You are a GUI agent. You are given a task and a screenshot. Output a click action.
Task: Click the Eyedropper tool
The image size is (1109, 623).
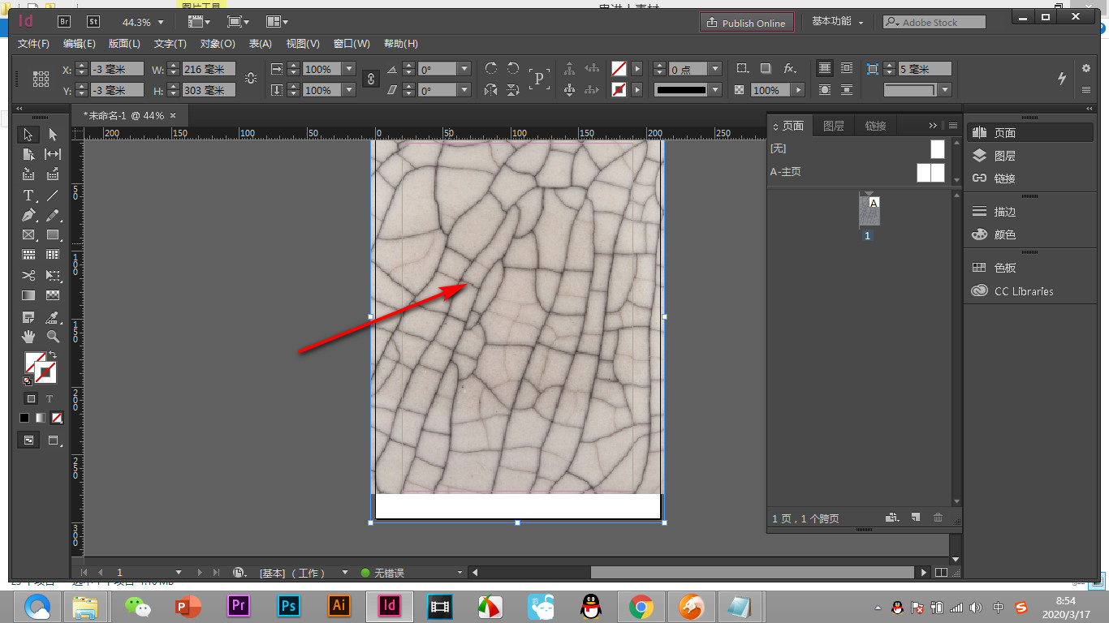(x=53, y=316)
